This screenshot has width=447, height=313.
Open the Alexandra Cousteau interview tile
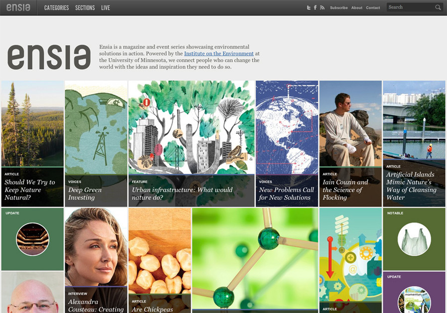[96, 306]
